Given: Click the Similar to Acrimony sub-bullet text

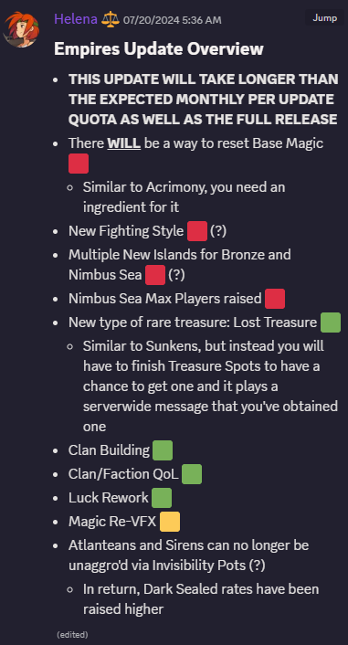Looking at the screenshot, I should [x=184, y=197].
